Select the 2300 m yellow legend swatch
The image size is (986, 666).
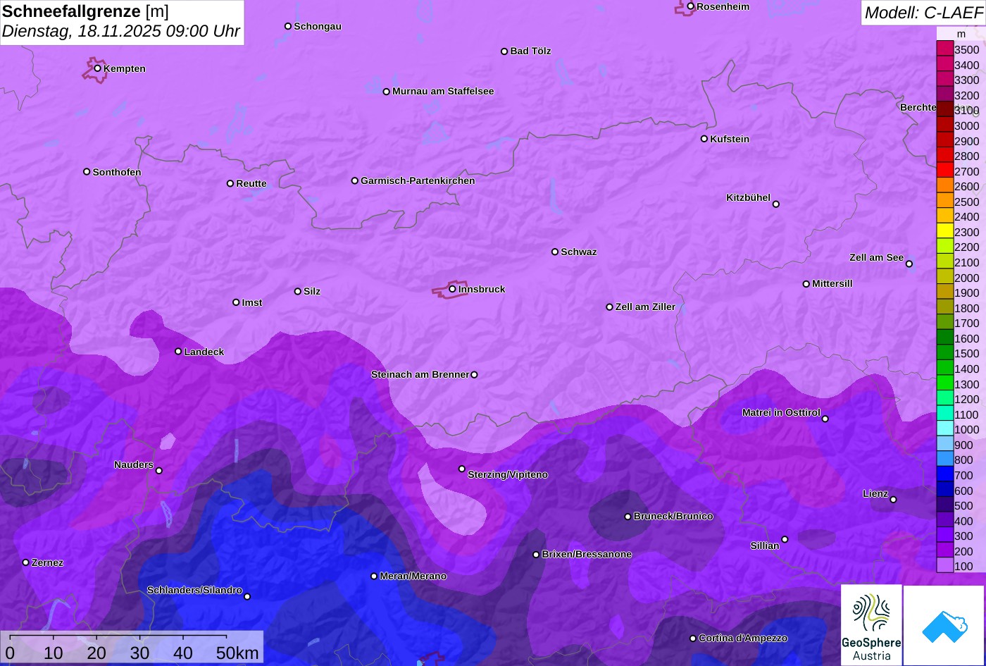coord(944,232)
